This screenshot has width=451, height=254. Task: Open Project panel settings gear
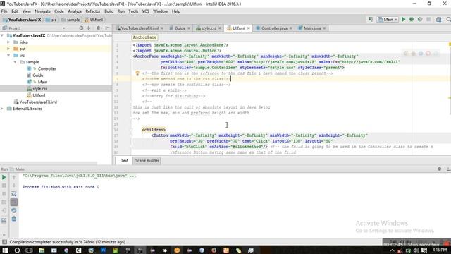pos(99,28)
